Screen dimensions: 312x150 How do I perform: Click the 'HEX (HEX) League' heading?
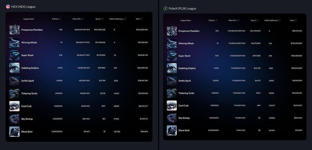23,7
